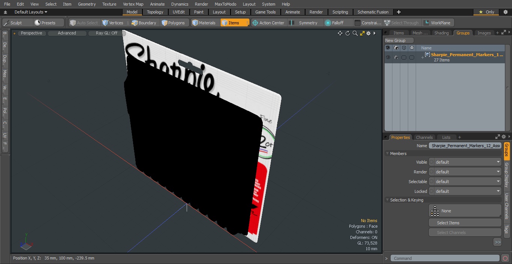Switch to the Schematic Fusion tab
The height and width of the screenshot is (264, 512).
click(373, 12)
